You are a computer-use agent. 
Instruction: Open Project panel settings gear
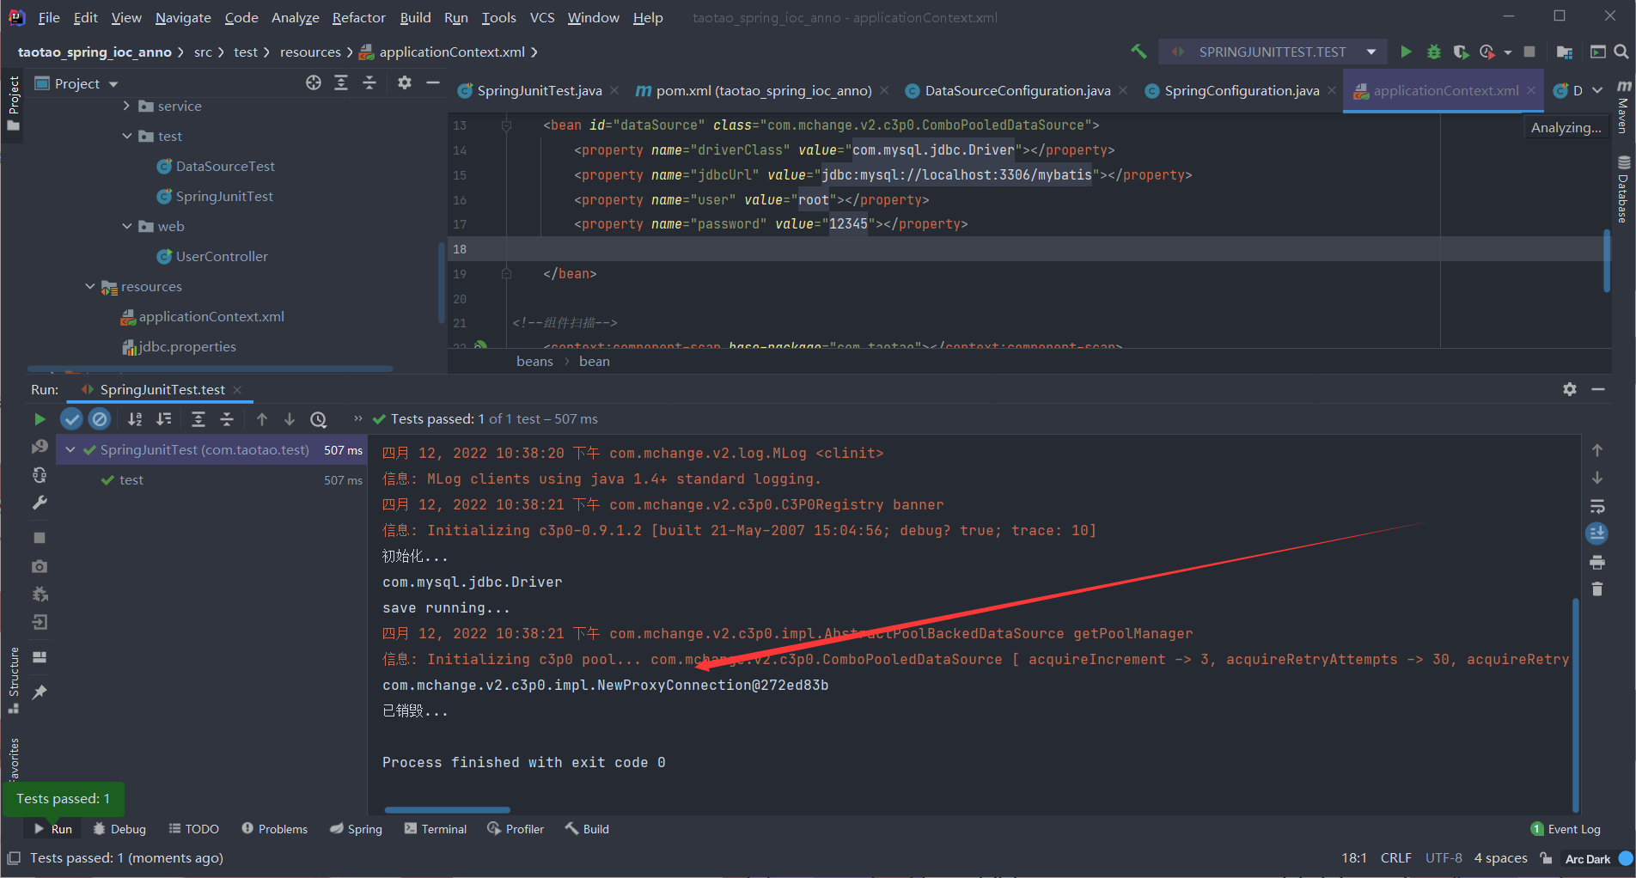(405, 82)
